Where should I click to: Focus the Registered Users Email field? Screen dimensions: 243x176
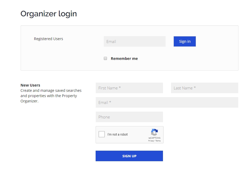(x=134, y=41)
